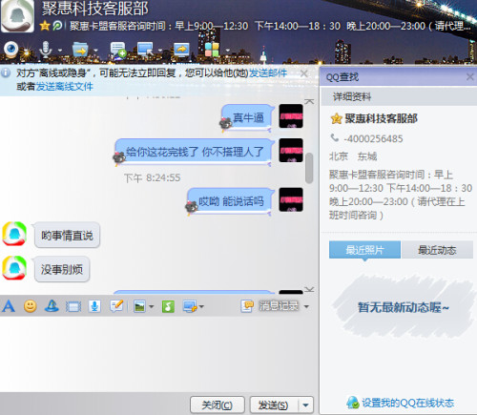Click the 关闭(C) button
This screenshot has height=415, width=477.
pyautogui.click(x=218, y=405)
